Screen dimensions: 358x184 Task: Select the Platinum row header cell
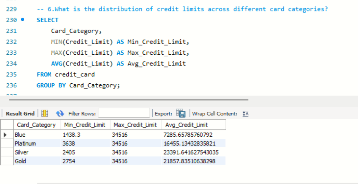(x=7, y=144)
